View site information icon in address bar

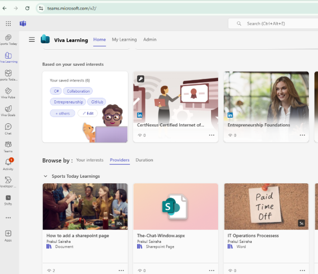pyautogui.click(x=41, y=8)
